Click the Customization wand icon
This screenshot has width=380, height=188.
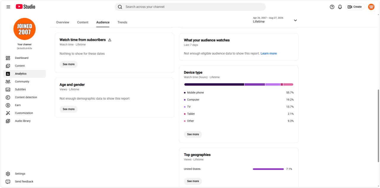tap(8, 113)
